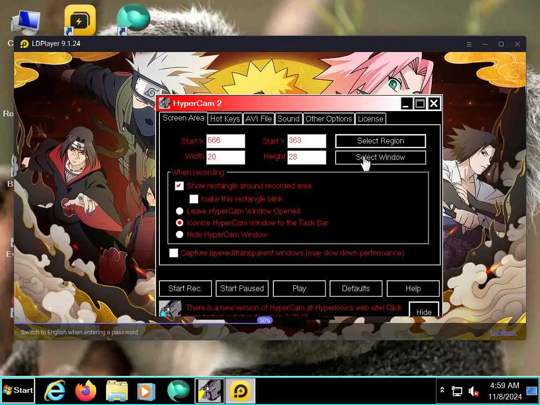Open the Sound tab
Image resolution: width=540 pixels, height=405 pixels.
[x=289, y=119]
